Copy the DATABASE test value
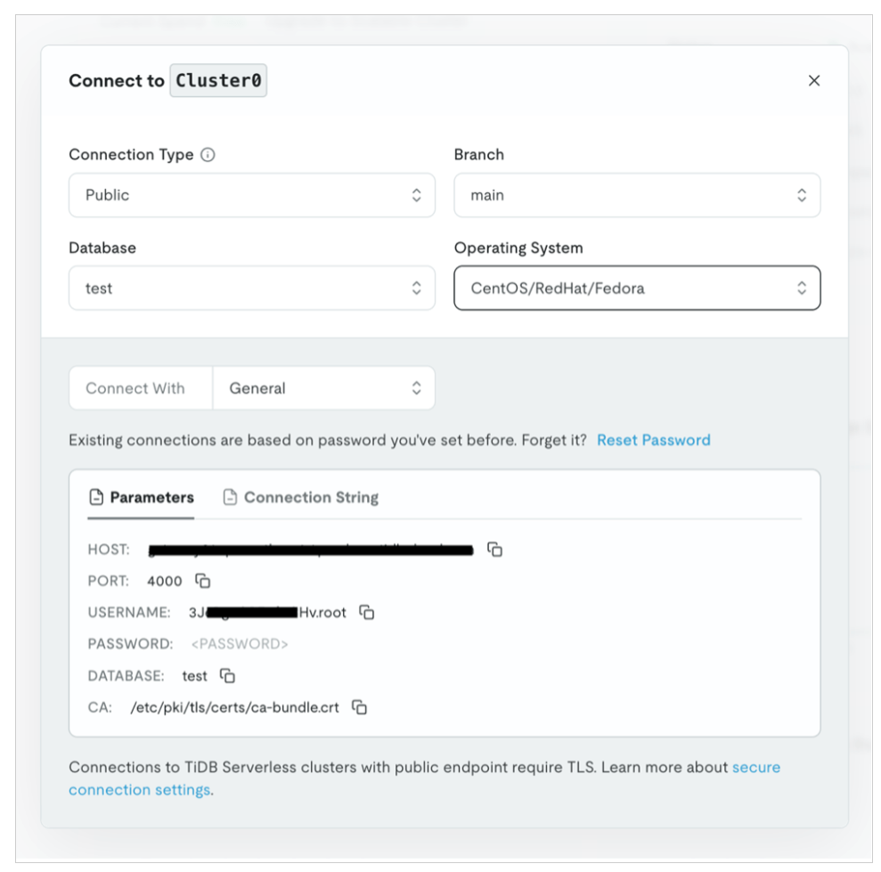The width and height of the screenshot is (881, 872). pos(227,675)
